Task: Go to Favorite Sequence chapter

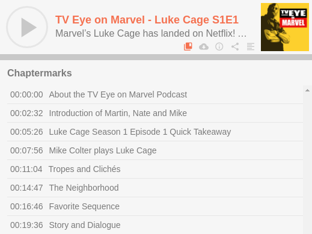Action: [x=155, y=206]
